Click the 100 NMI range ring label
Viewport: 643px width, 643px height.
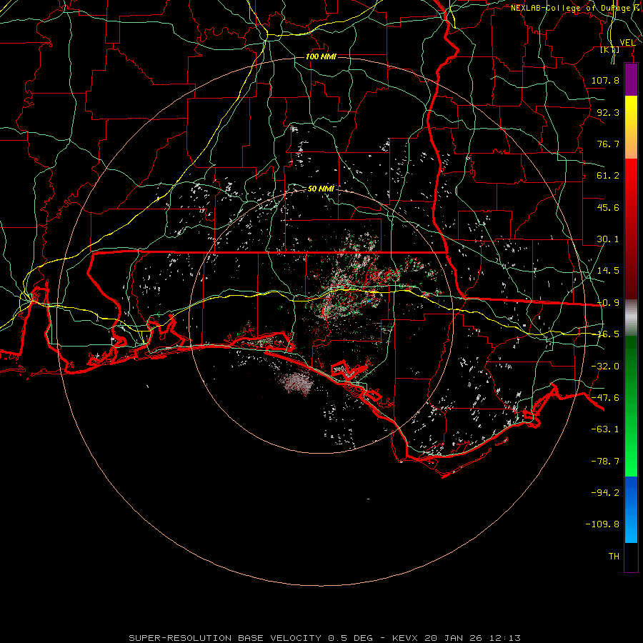321,56
